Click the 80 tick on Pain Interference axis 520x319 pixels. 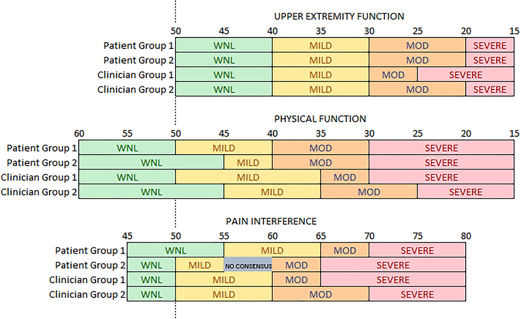(x=466, y=236)
